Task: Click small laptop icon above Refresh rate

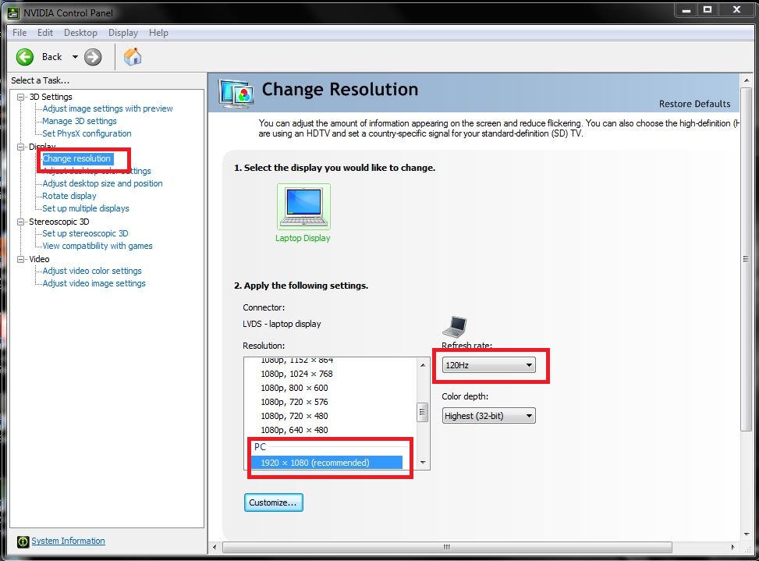Action: click(455, 327)
